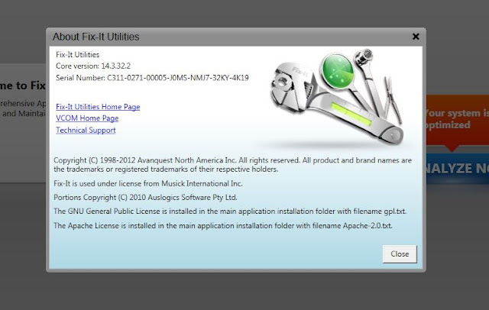Click the Analyze Now button behind the dialog
The height and width of the screenshot is (310, 489).
(457, 169)
